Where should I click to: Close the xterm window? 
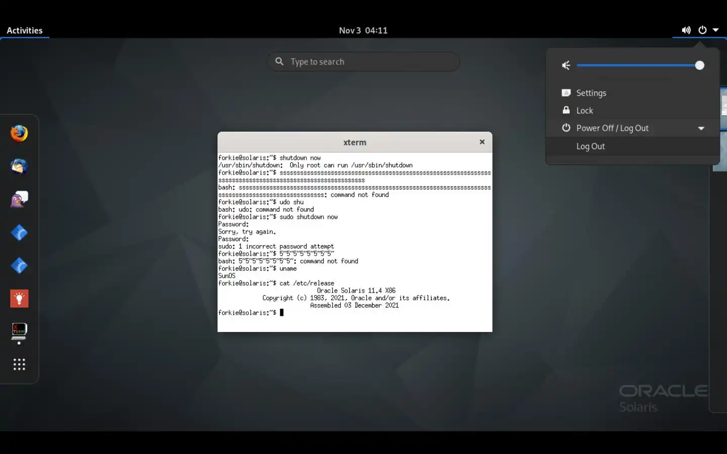(x=482, y=142)
